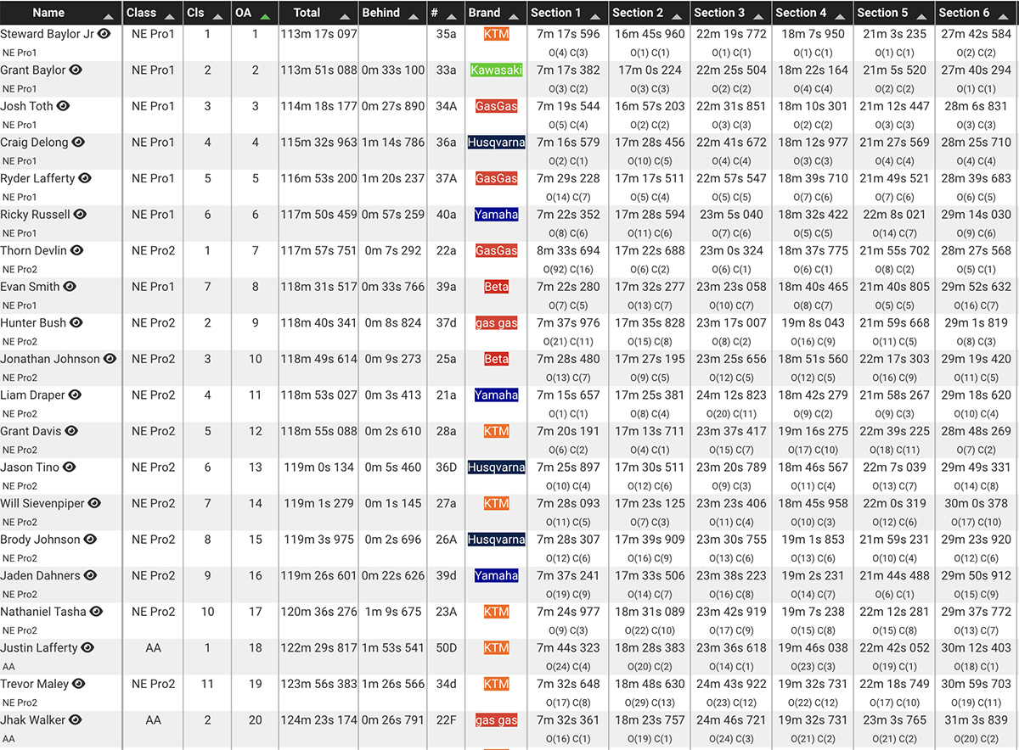Click the eye icon beside Justin Lafferty
Image resolution: width=1019 pixels, height=750 pixels.
click(x=87, y=647)
